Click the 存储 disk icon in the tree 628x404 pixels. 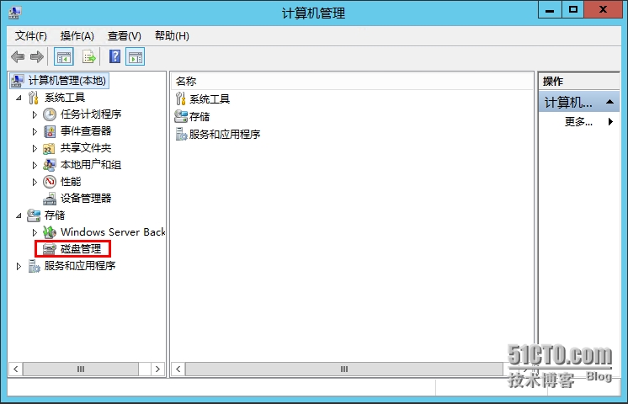(34, 215)
